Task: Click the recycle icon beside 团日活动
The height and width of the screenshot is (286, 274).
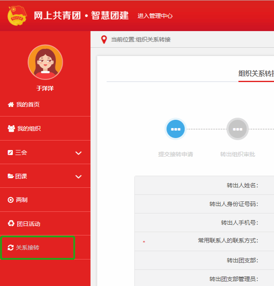Action: click(11, 224)
